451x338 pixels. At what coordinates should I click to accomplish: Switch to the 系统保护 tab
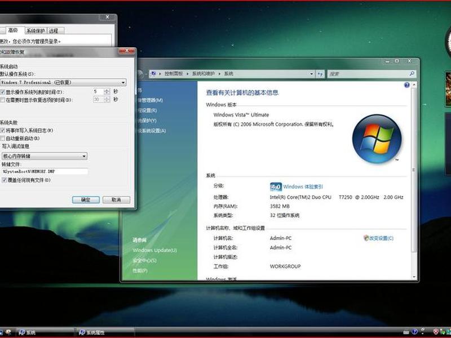click(36, 31)
